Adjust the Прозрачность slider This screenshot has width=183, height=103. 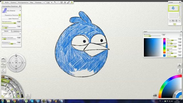click(x=9, y=23)
